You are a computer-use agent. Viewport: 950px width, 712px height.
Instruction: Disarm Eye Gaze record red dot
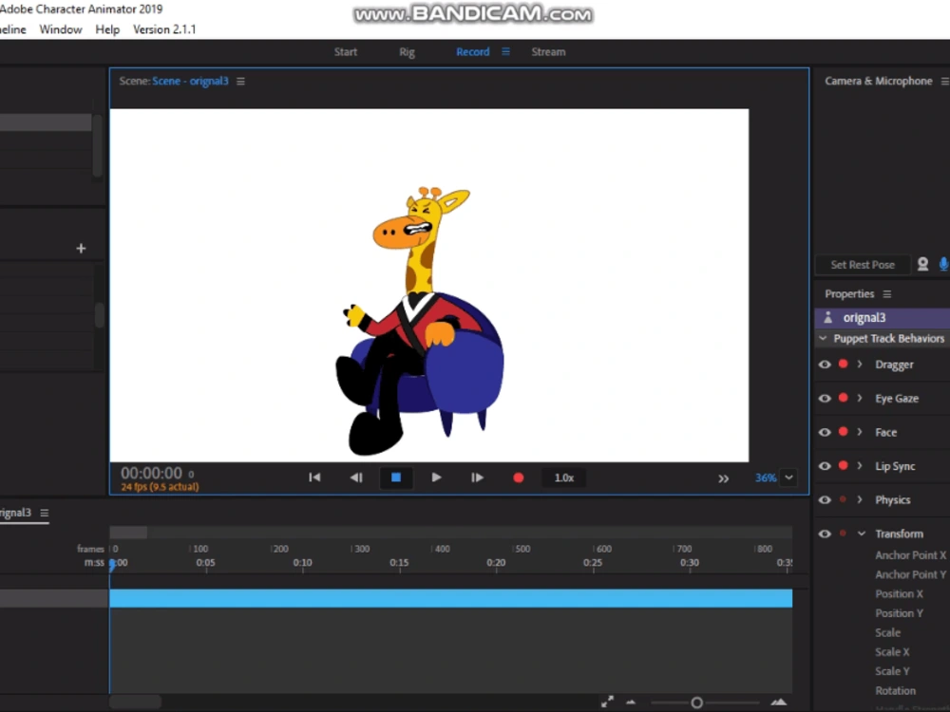(843, 398)
